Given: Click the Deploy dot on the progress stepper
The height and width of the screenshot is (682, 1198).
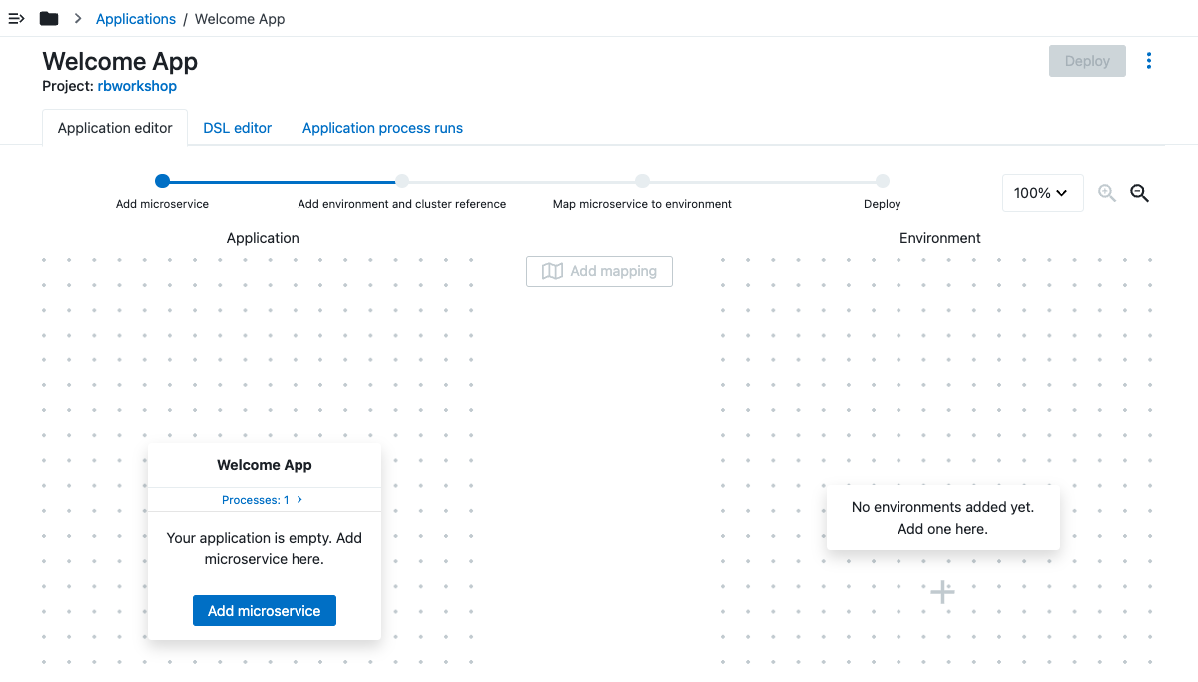Looking at the screenshot, I should (882, 181).
